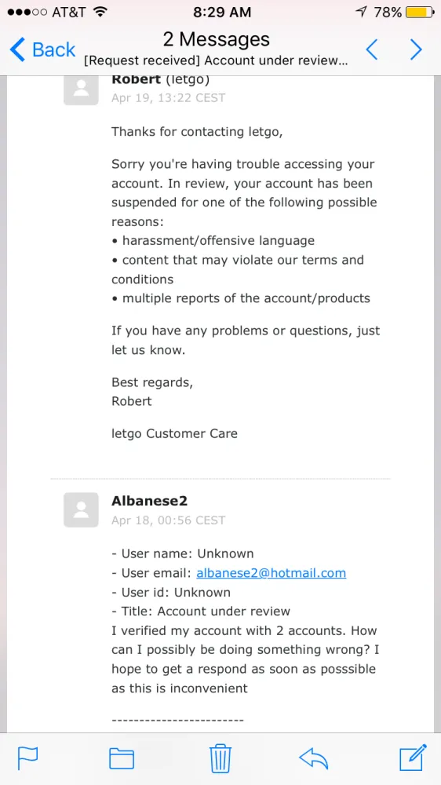Compose new message with pencil icon

413,758
